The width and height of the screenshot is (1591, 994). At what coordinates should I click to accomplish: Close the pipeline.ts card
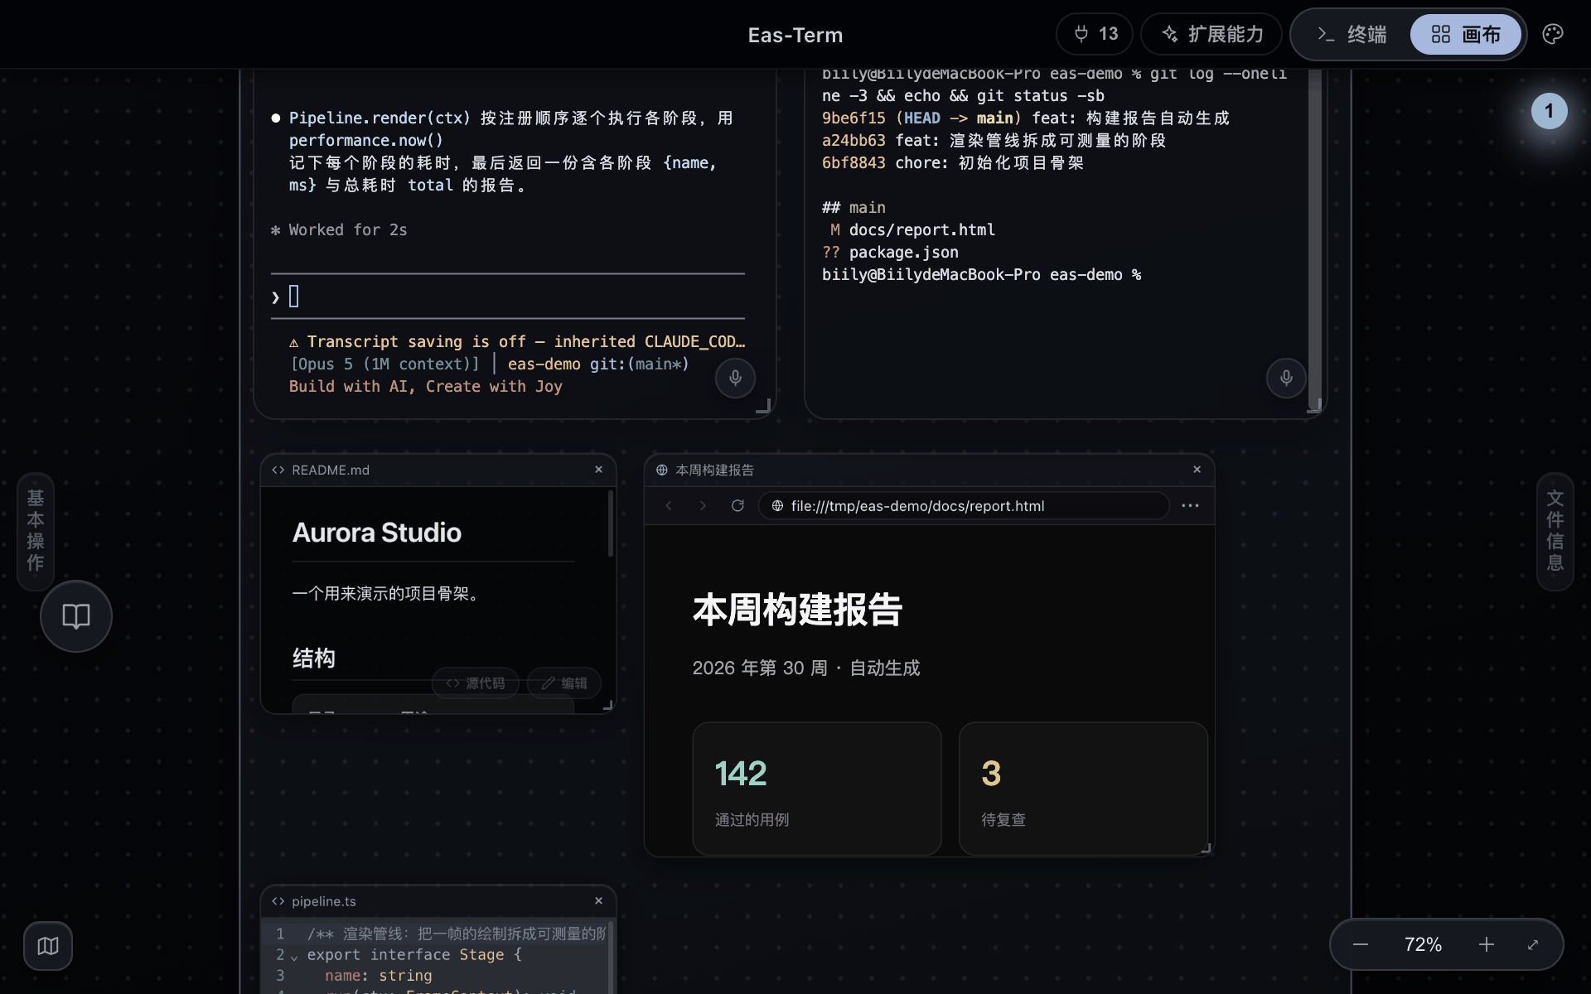coord(598,901)
